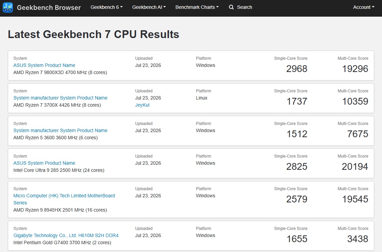Click the Latest Geekbench 7 CPU Results heading
Viewport: 382px width, 252px height.
(x=94, y=34)
